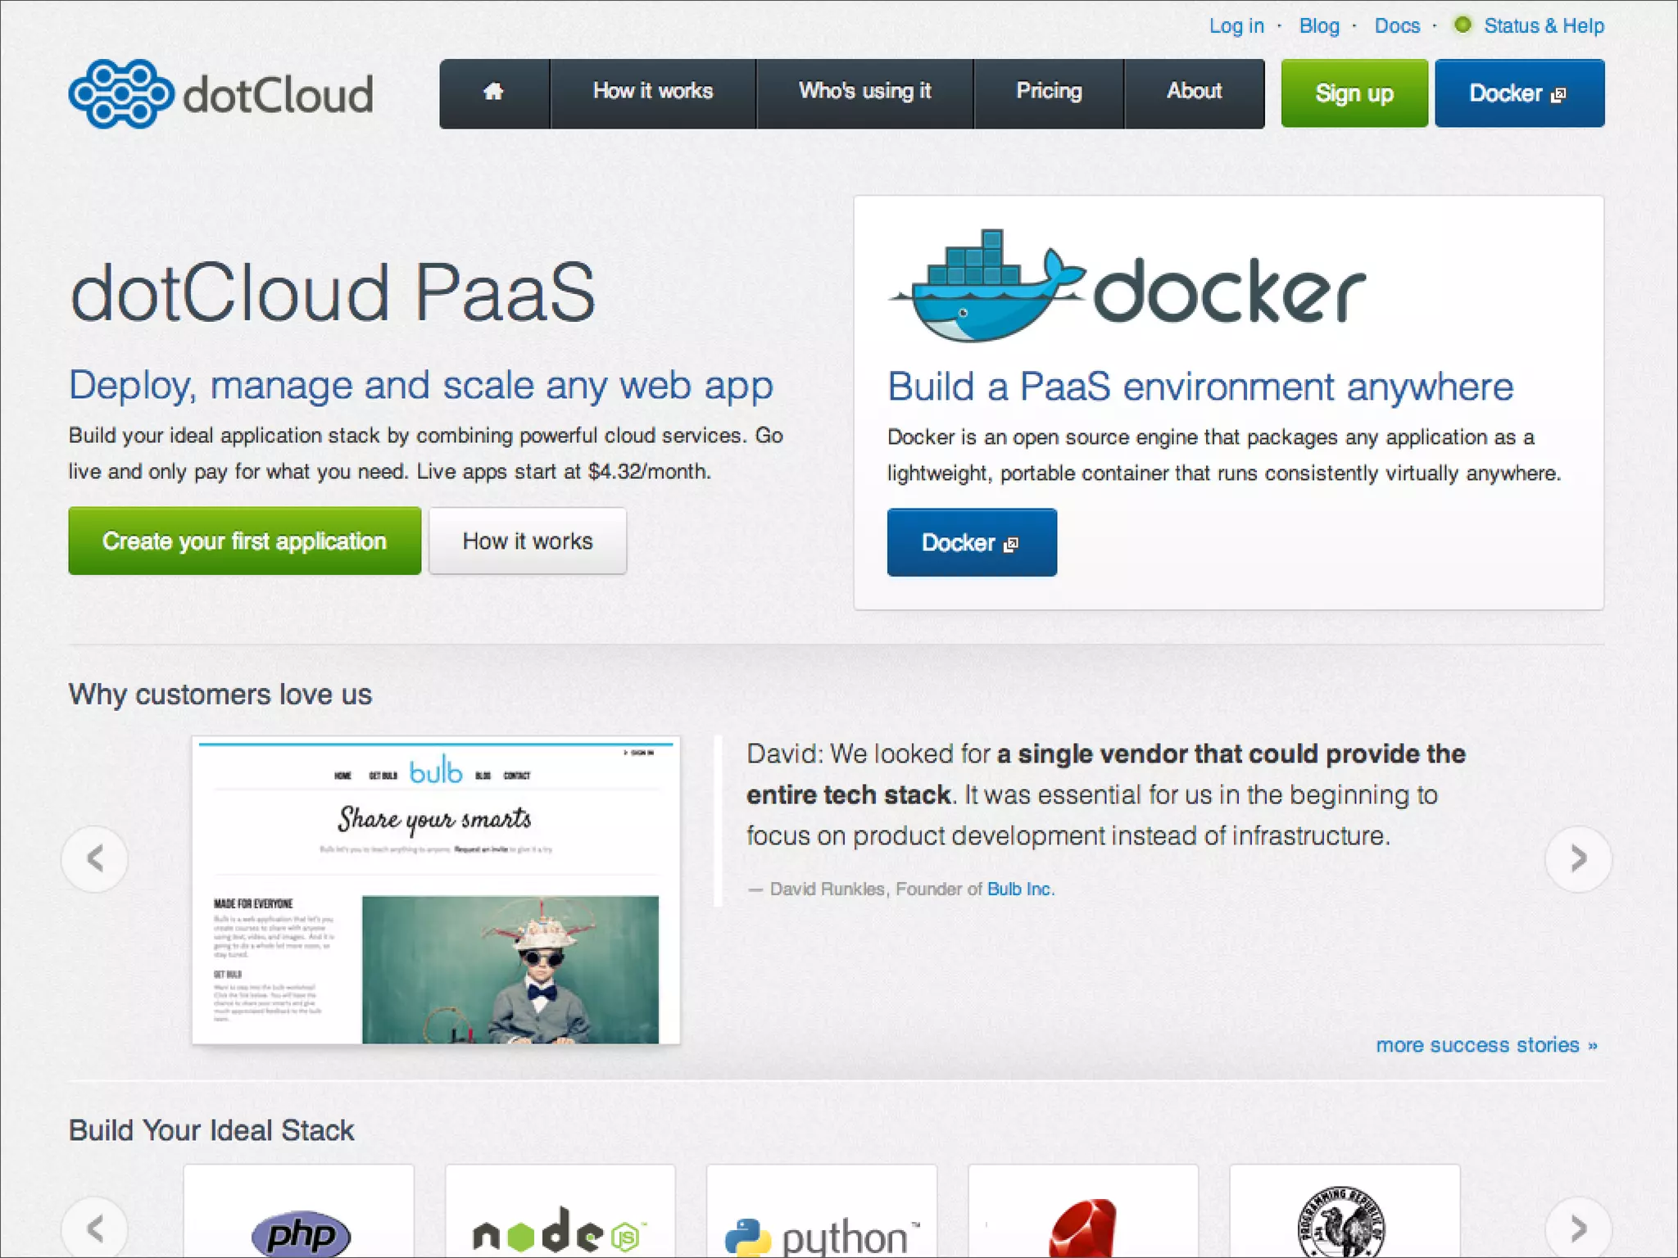Screen dimensions: 1678x1258
Task: Select the Python stack logo
Action: [822, 1235]
